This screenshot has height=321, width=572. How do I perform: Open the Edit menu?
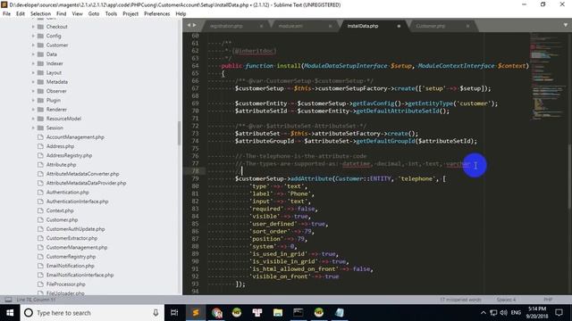(21, 13)
